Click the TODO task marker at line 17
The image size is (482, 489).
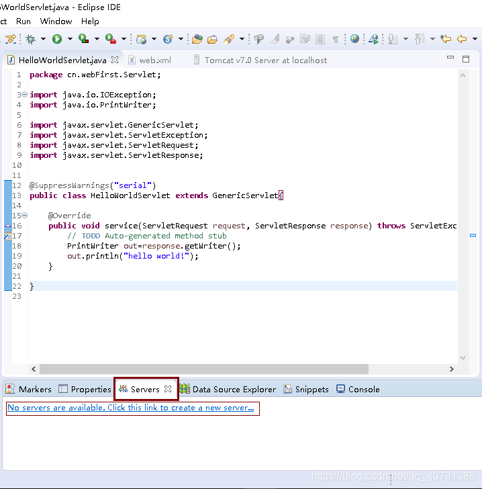[x=8, y=236]
